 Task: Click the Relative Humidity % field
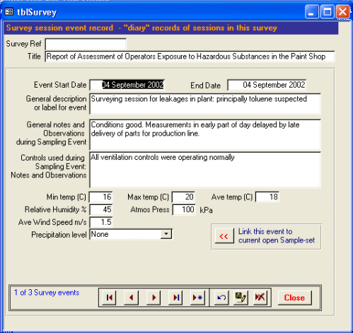(x=101, y=209)
